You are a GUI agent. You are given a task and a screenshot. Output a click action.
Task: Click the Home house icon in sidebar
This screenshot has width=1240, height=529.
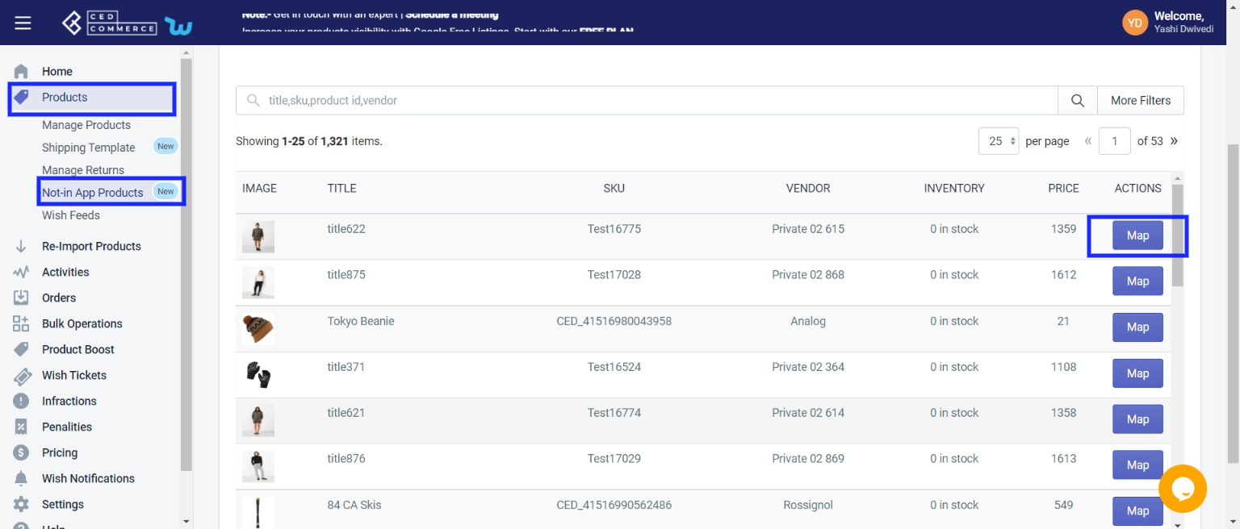(22, 72)
